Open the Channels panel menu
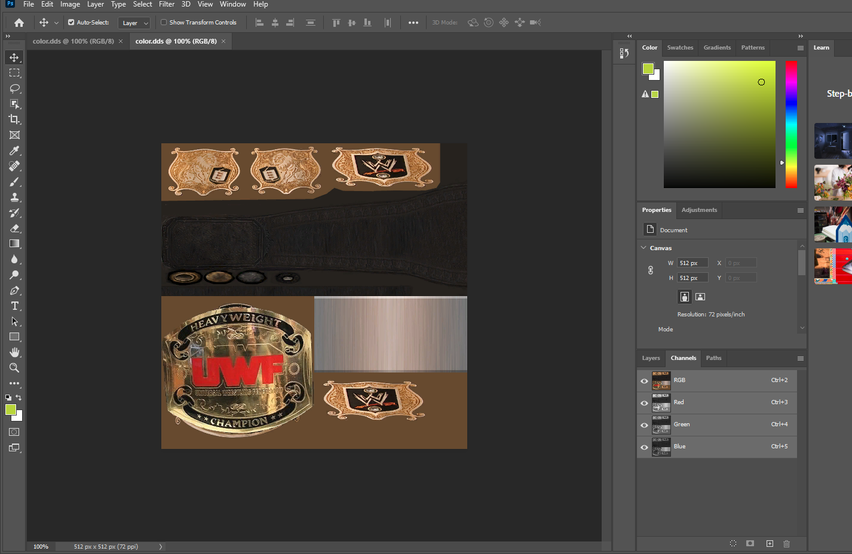 click(x=800, y=358)
